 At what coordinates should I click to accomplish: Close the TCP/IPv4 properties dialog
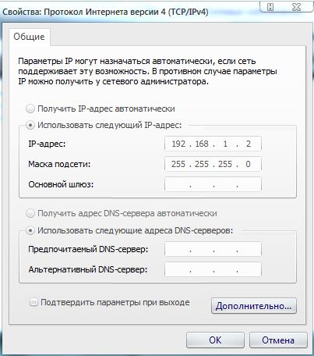[x=296, y=7]
